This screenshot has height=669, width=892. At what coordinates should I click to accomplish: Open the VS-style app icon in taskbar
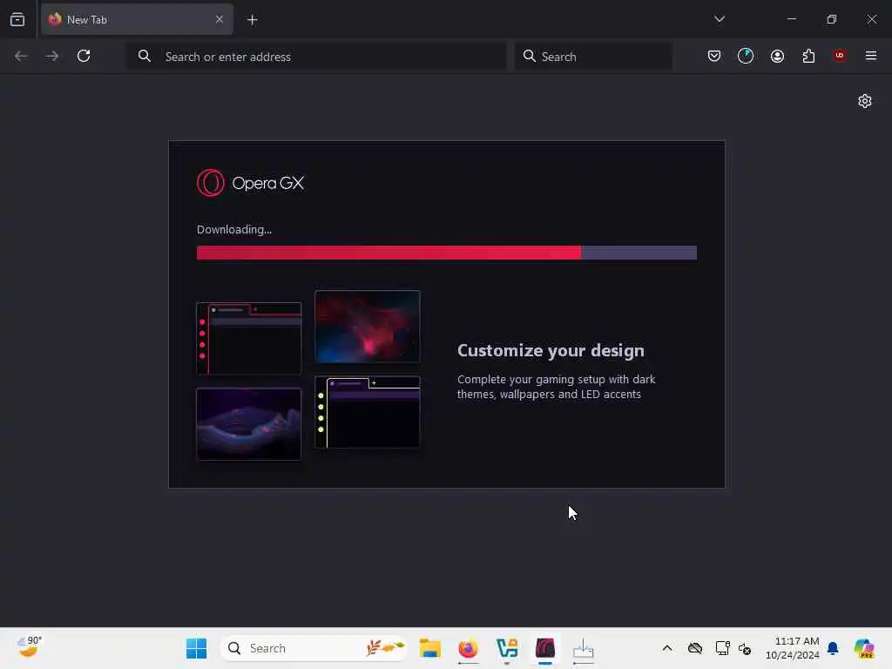click(507, 648)
